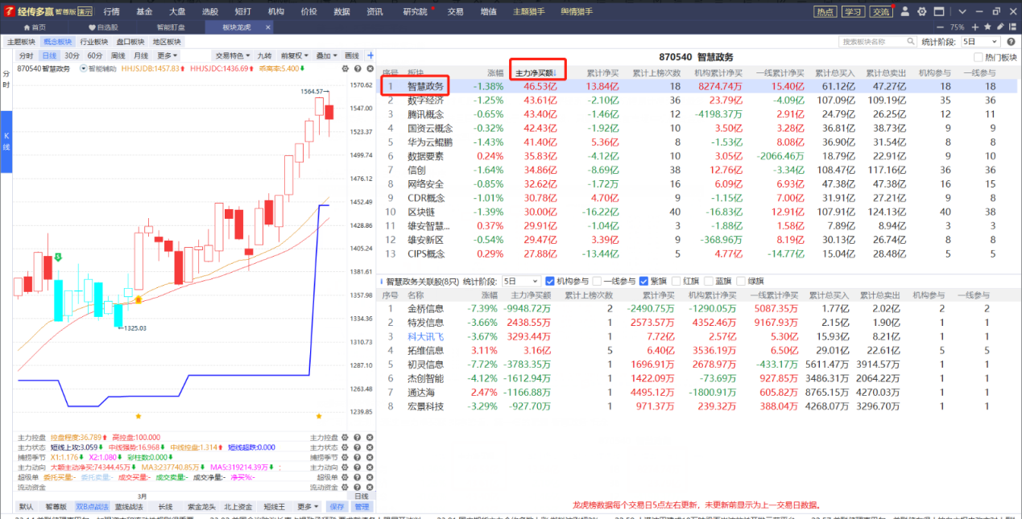The height and width of the screenshot is (519, 1022).
Task: Expand the 更多 templates dropdown in bottom bar
Action: [x=308, y=507]
